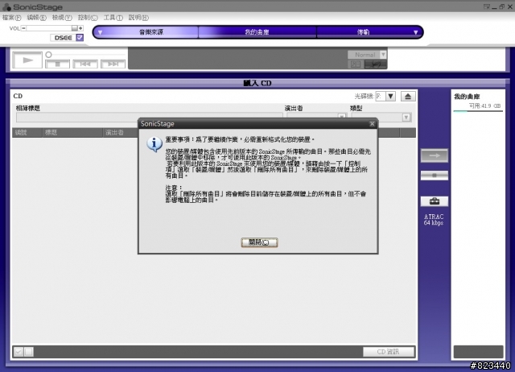This screenshot has width=515, height=372.
Task: Open the Normal play mode dropdown
Action: (x=383, y=55)
